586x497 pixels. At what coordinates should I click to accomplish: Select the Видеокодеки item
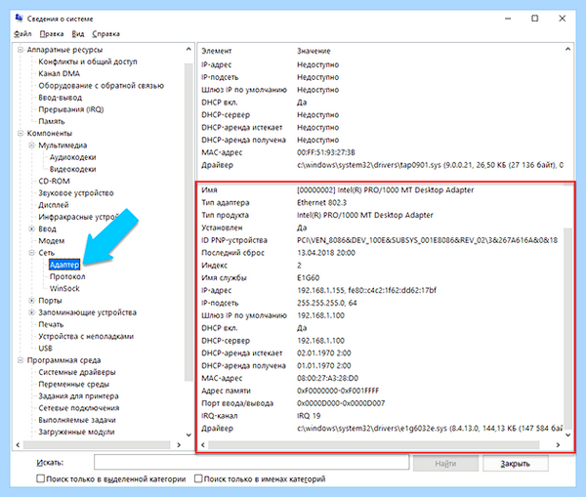click(73, 169)
